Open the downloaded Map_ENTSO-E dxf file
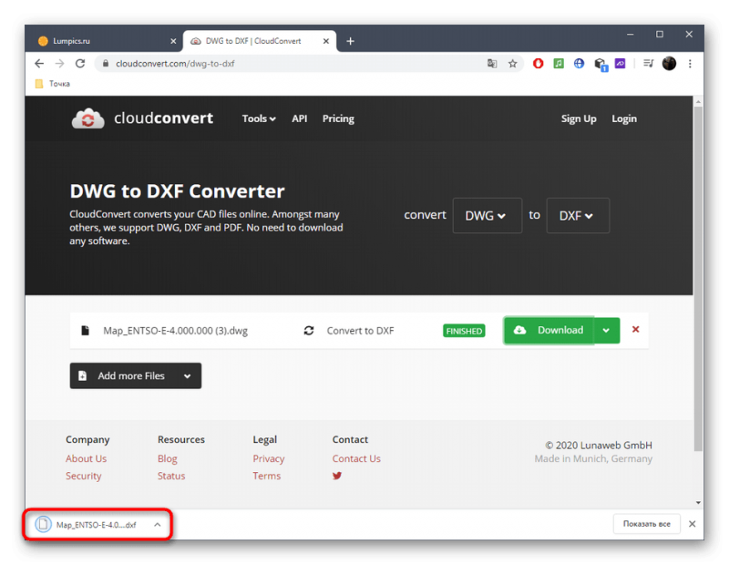729x565 pixels. tap(97, 525)
